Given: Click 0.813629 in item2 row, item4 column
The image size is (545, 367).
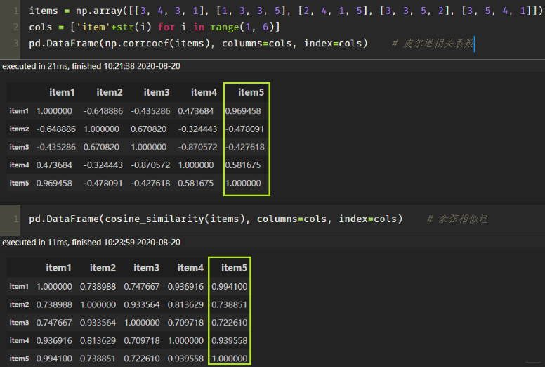Looking at the screenshot, I should click(185, 304).
